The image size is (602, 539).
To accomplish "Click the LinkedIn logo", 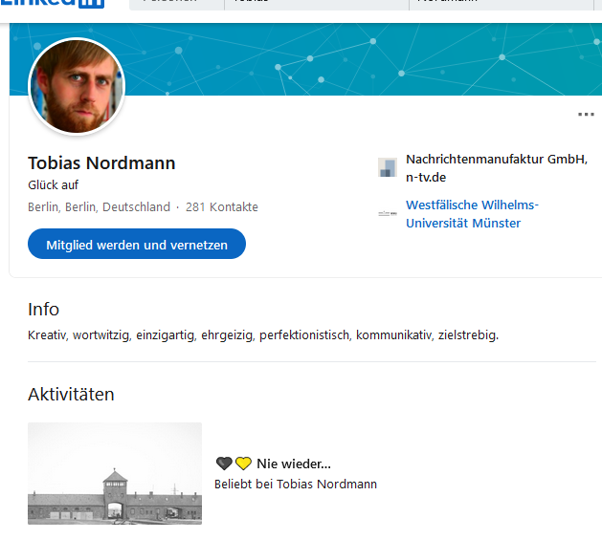I will tap(52, 3).
